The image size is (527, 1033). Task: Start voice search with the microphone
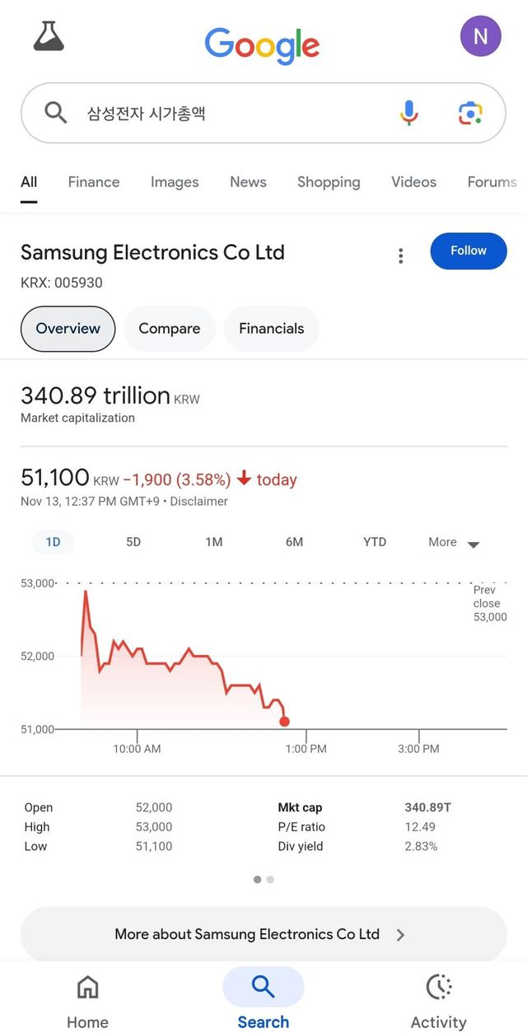(x=408, y=113)
